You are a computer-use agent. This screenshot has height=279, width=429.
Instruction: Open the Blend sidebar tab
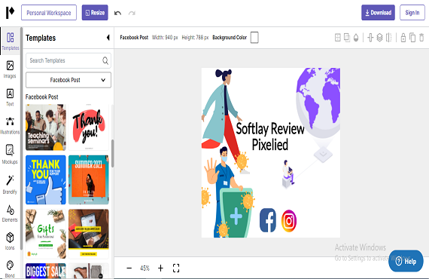pos(10,269)
